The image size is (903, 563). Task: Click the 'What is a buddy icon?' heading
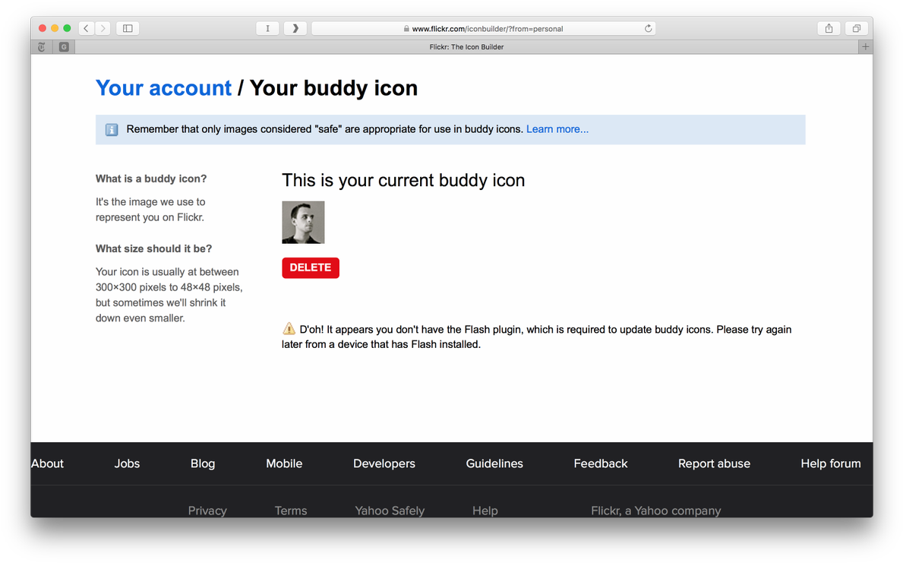tap(151, 179)
